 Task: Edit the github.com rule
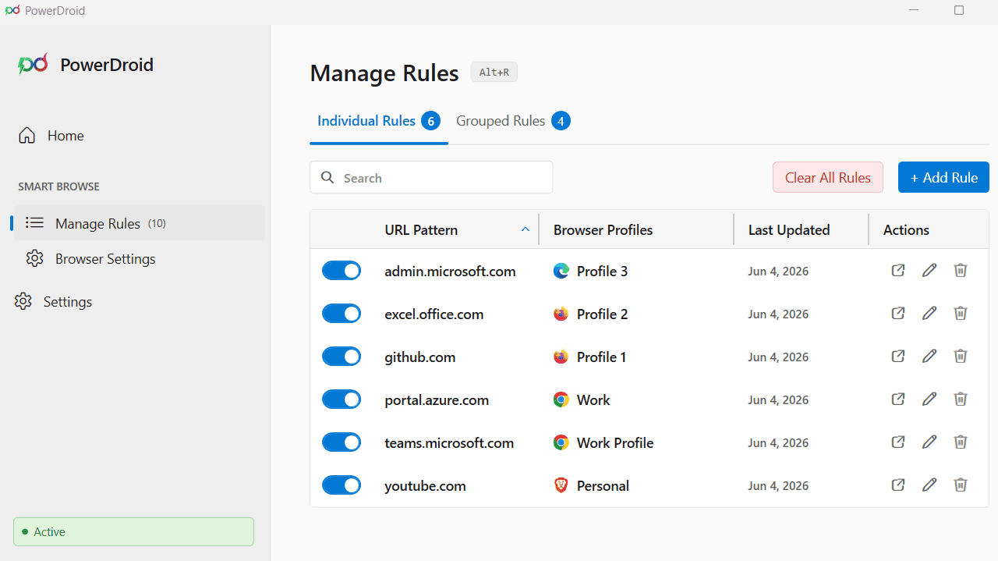click(x=929, y=357)
